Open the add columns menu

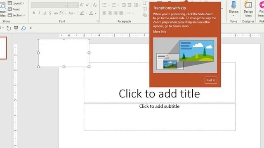pos(130,13)
